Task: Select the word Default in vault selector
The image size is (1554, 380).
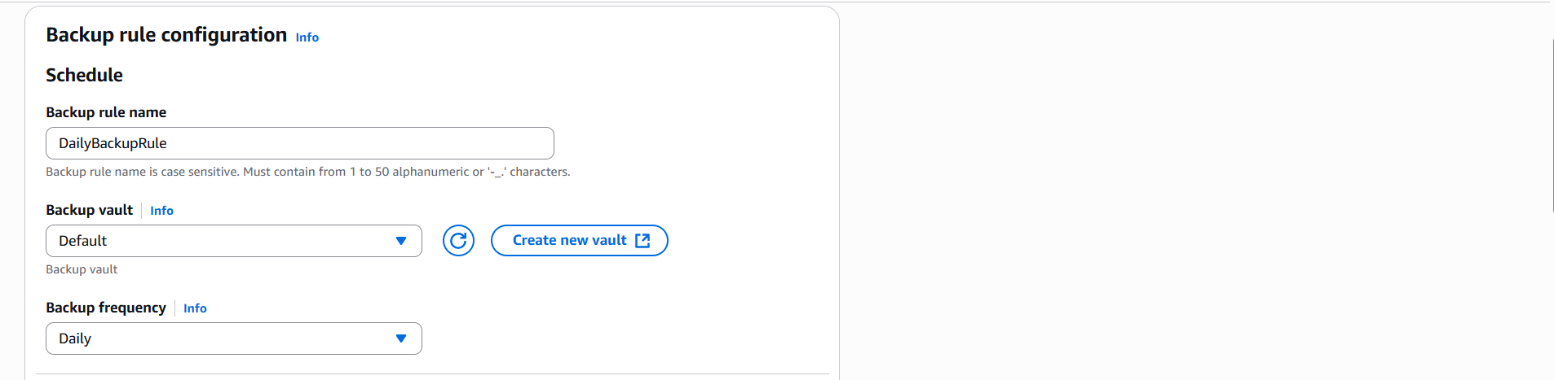Action: (x=82, y=241)
